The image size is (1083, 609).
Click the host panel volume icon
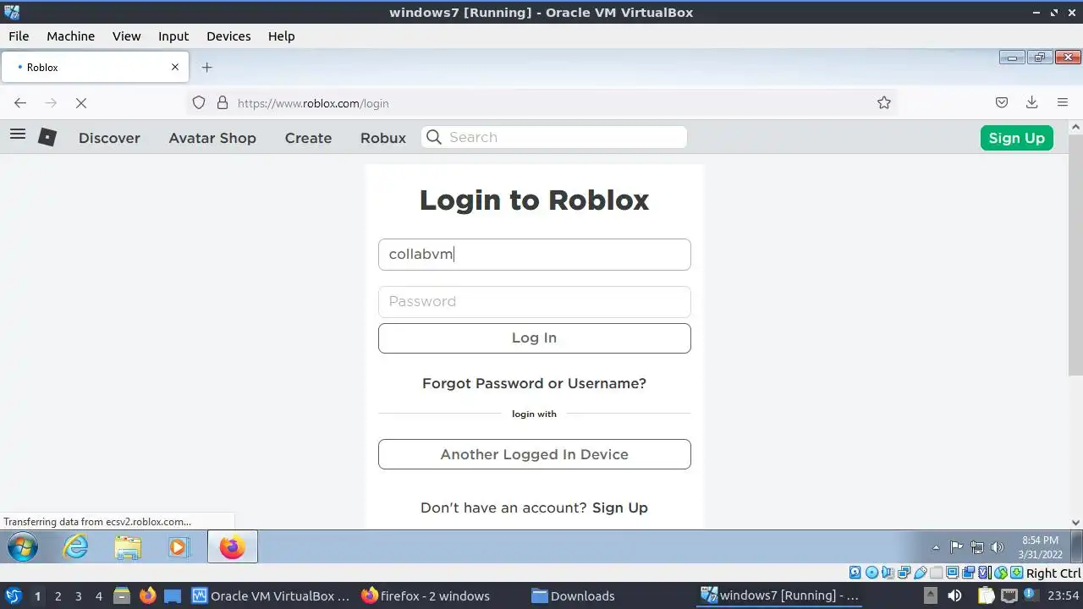pyautogui.click(x=954, y=595)
